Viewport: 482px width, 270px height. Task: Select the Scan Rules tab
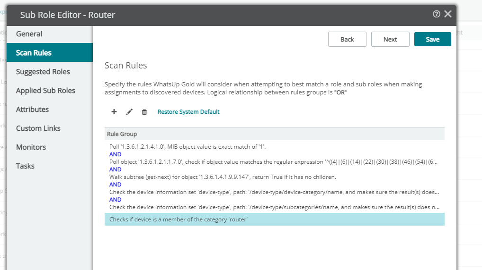tap(50, 52)
